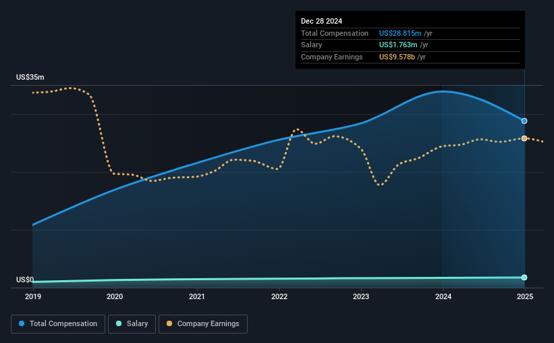Viewport: 554px width, 343px height.
Task: Click the Company Earnings tooltip row label
Action: 332,57
